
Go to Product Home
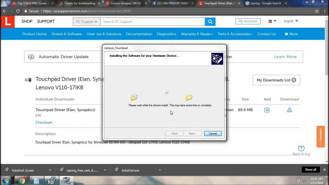[x=34, y=34]
